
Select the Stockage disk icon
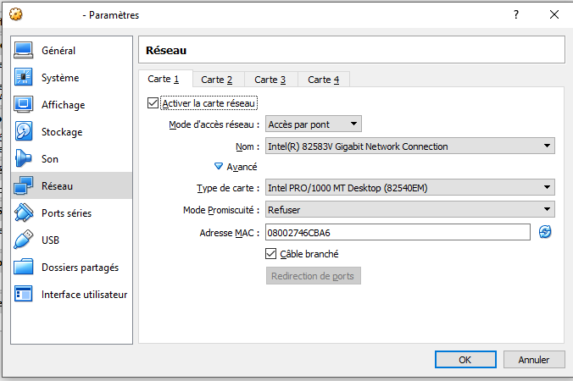[24, 132]
